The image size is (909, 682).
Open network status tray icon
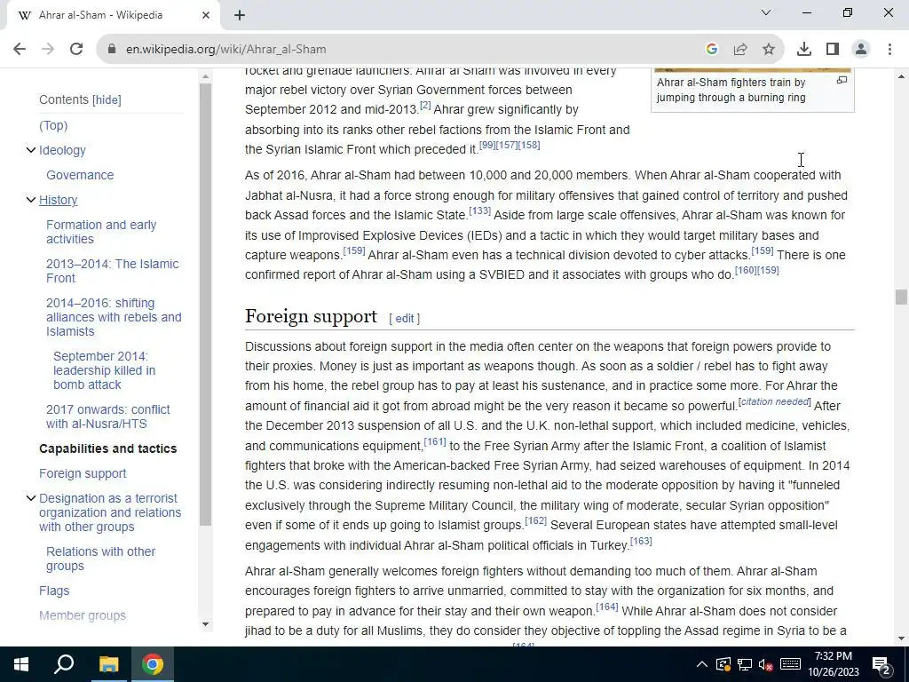click(x=745, y=664)
